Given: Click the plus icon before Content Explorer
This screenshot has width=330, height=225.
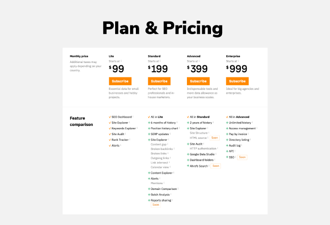Looking at the screenshot, I should (149, 173).
